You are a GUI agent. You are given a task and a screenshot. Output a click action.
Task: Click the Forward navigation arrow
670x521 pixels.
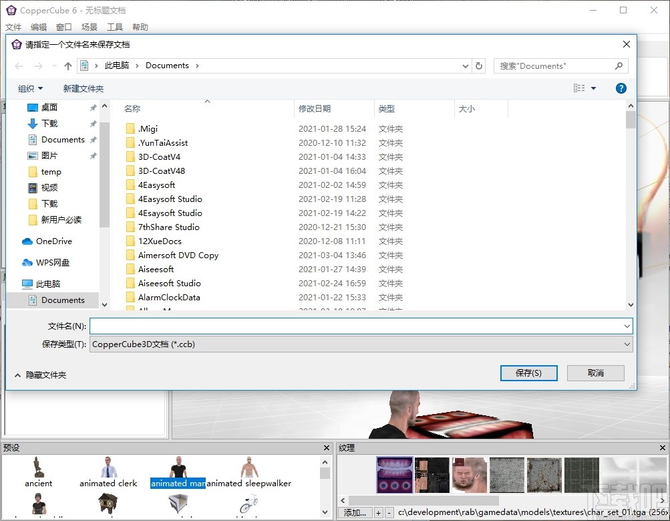point(39,66)
